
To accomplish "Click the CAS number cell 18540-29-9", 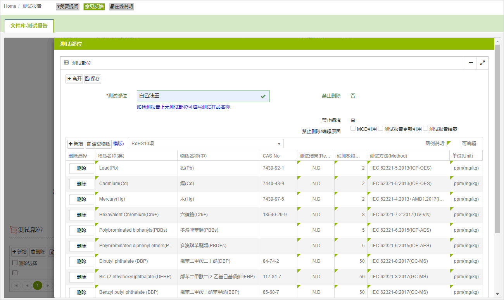I will 279,215.
